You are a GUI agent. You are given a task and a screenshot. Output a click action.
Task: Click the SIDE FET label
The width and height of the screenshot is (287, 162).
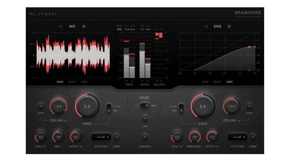click(174, 111)
